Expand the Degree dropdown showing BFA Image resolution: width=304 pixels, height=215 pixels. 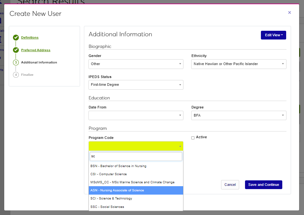(x=239, y=116)
